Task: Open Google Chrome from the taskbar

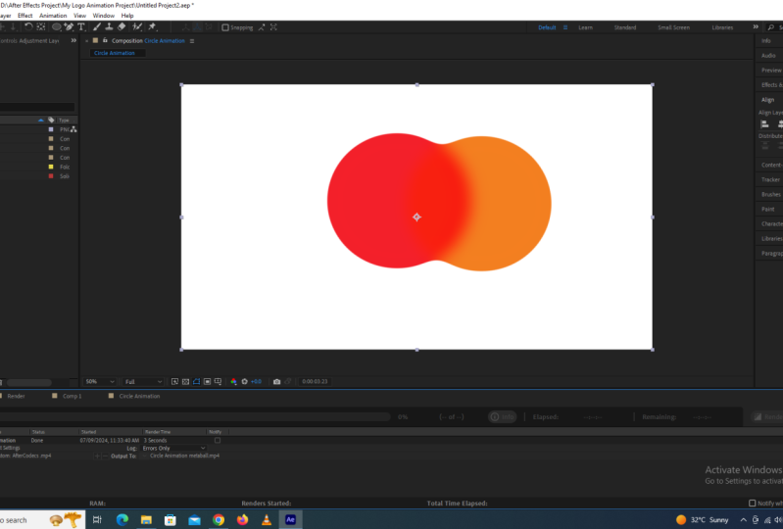Action: click(219, 520)
